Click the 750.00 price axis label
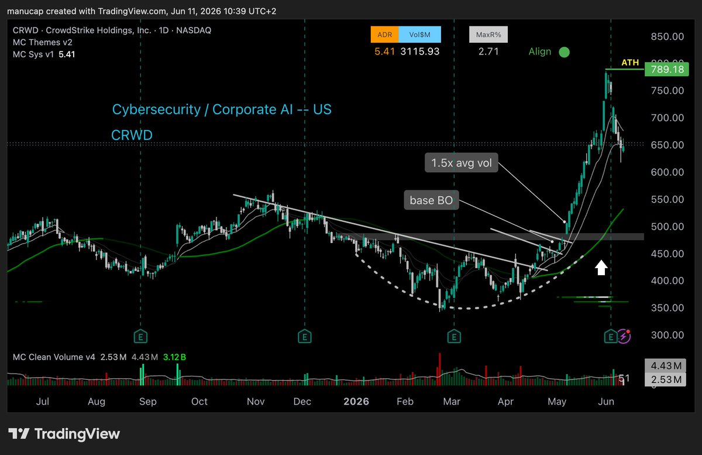This screenshot has width=702, height=455. (x=667, y=91)
